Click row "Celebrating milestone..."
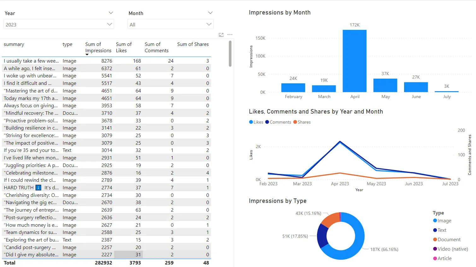 pos(106,173)
